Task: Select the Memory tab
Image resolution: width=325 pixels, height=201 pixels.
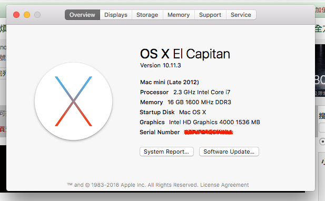Action: 179,15
